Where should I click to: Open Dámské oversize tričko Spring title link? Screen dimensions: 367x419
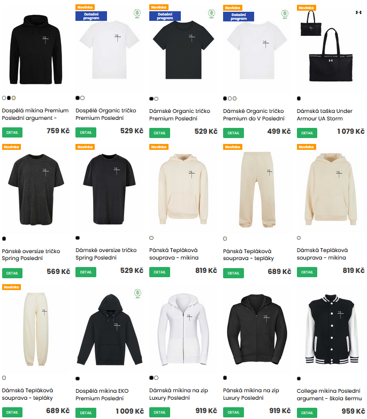(x=106, y=254)
